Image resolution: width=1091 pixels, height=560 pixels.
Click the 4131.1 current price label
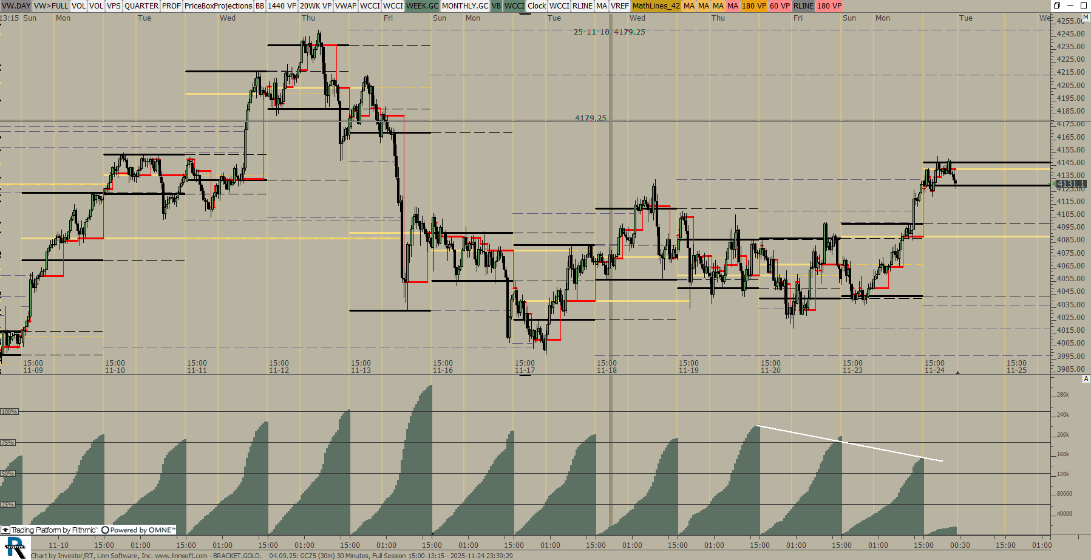point(1070,183)
